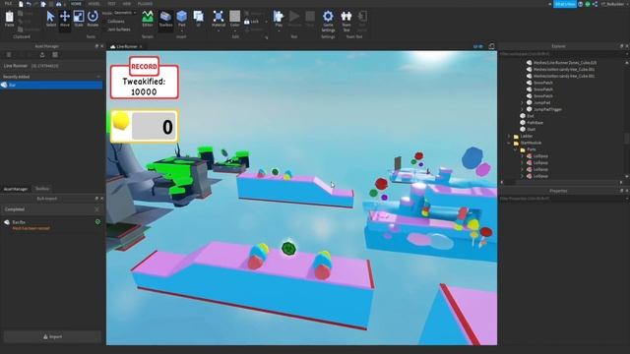Open the dropdown arrow under Play
Screen dimensions: 630x354
coord(279,30)
